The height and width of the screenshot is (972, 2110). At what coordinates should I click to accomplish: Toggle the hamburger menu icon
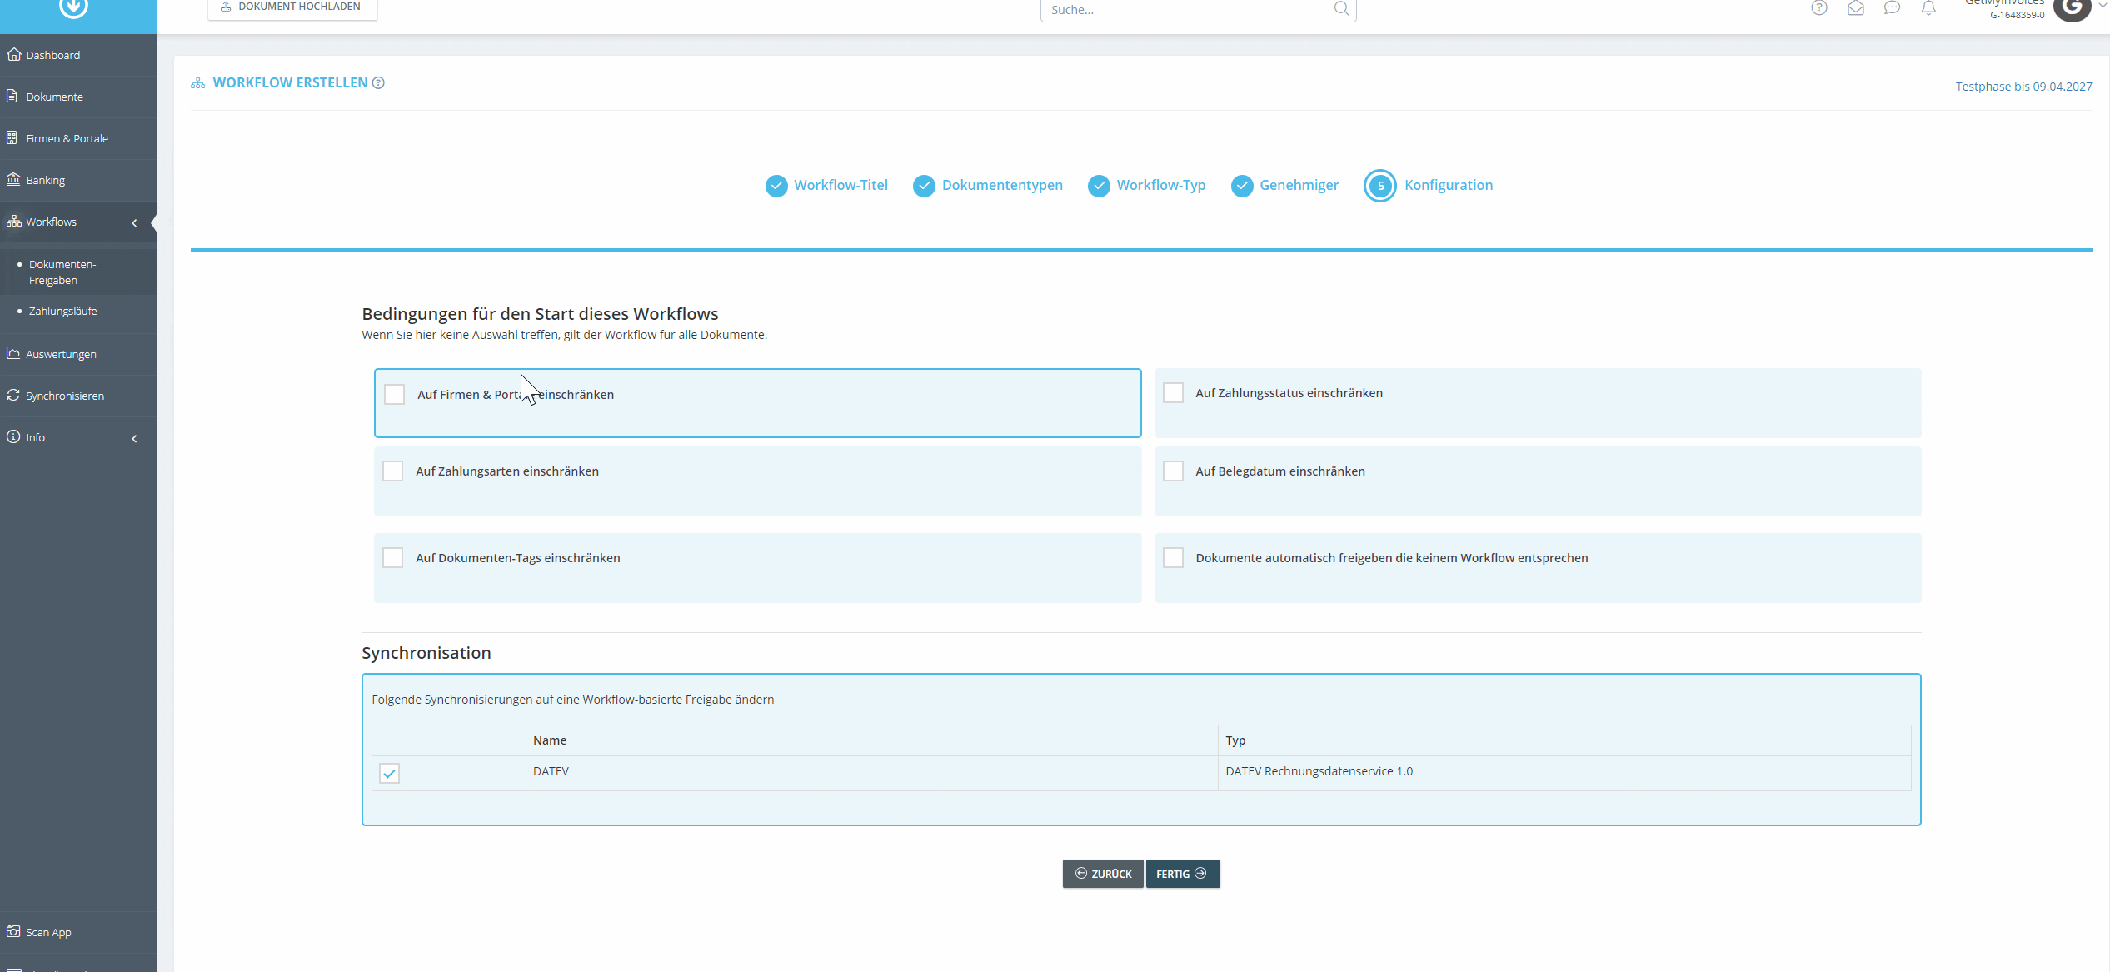(184, 7)
